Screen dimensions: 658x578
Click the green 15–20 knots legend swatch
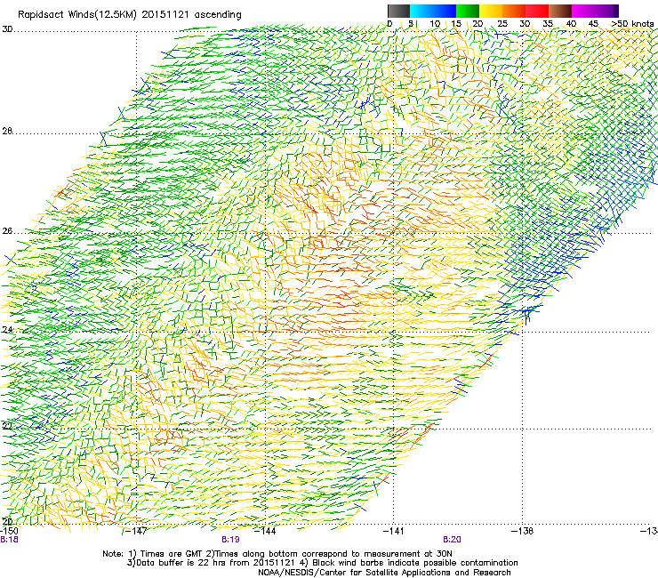tap(468, 11)
